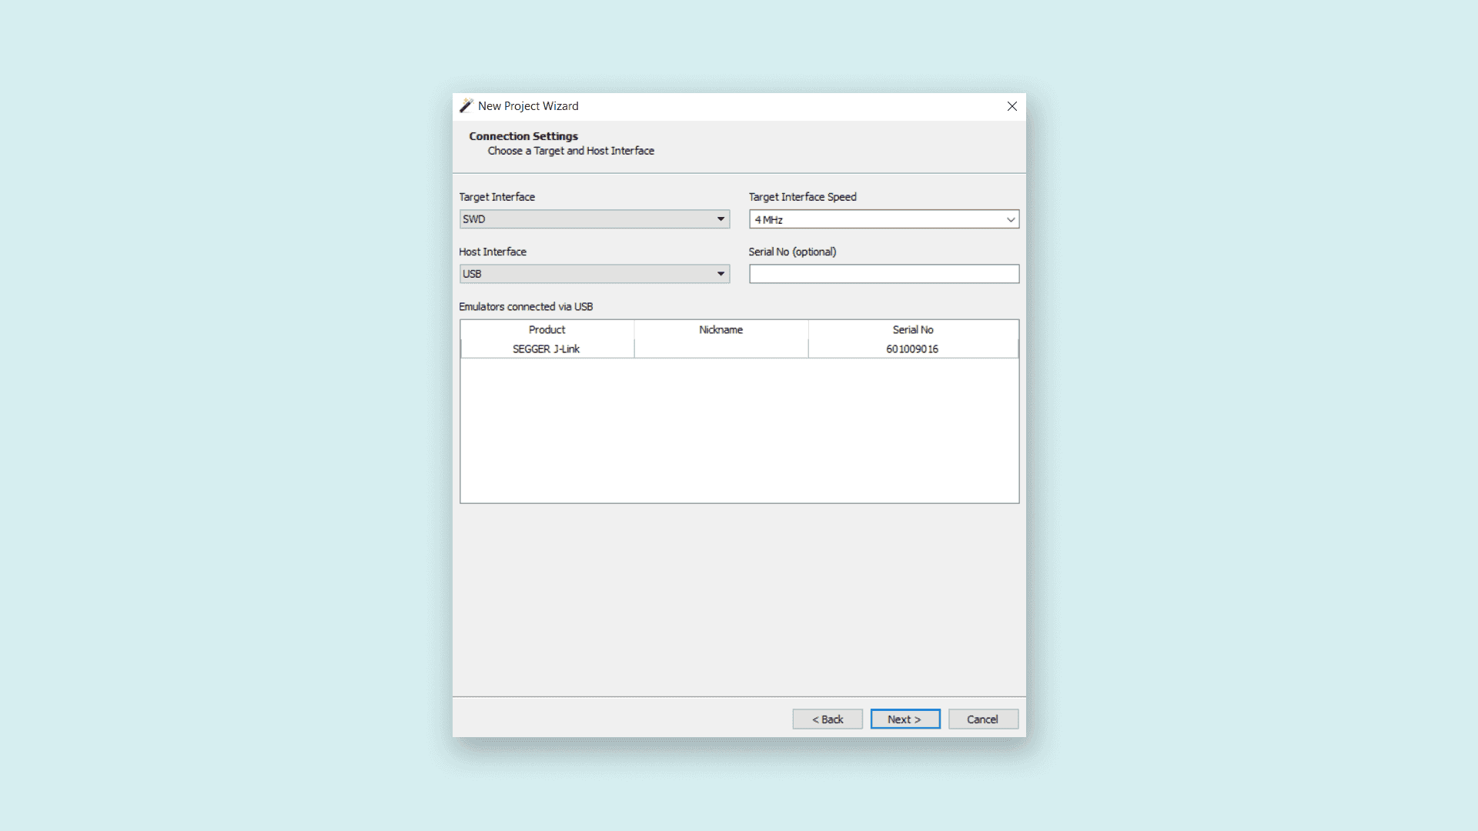Click the 4 MHz speed selector chevron
The width and height of the screenshot is (1478, 831).
coord(1009,219)
